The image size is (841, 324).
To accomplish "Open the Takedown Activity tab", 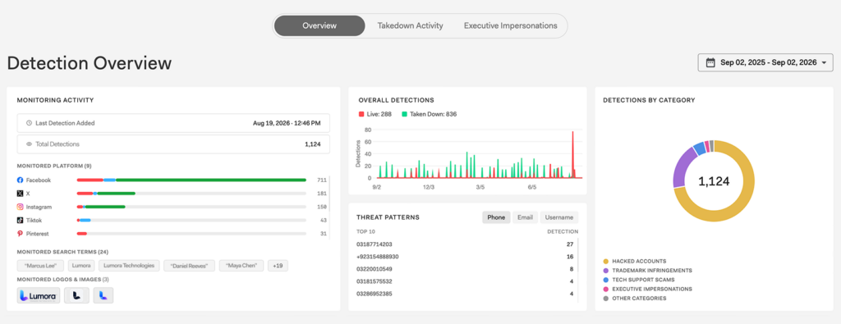I will pos(410,25).
